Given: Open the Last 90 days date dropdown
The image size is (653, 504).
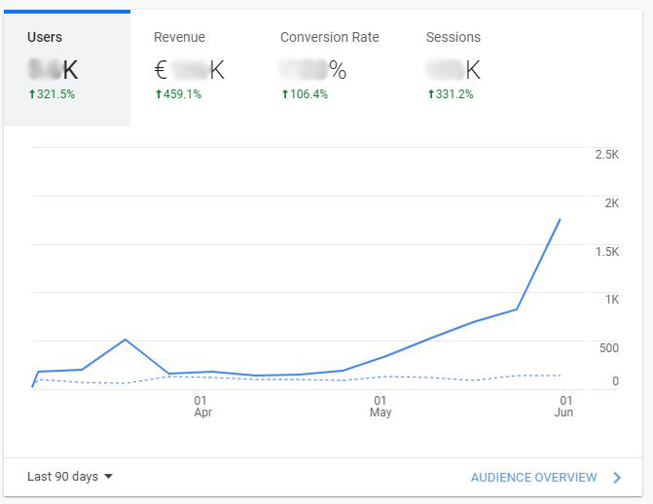Looking at the screenshot, I should (x=69, y=477).
